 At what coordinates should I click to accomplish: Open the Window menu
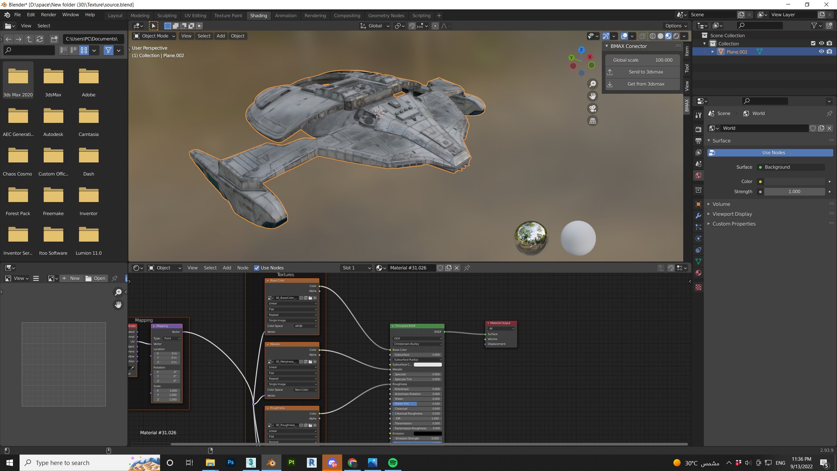click(x=70, y=15)
